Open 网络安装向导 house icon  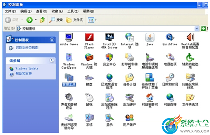click(x=150, y=98)
